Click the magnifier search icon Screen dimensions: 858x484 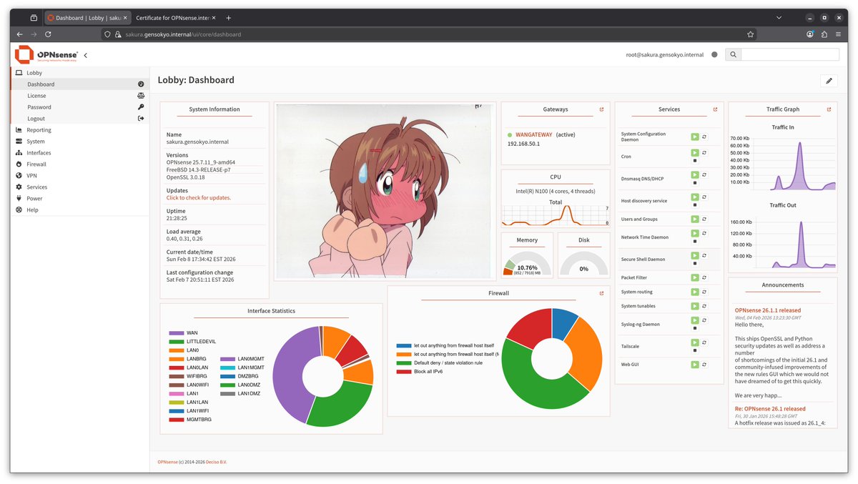733,54
